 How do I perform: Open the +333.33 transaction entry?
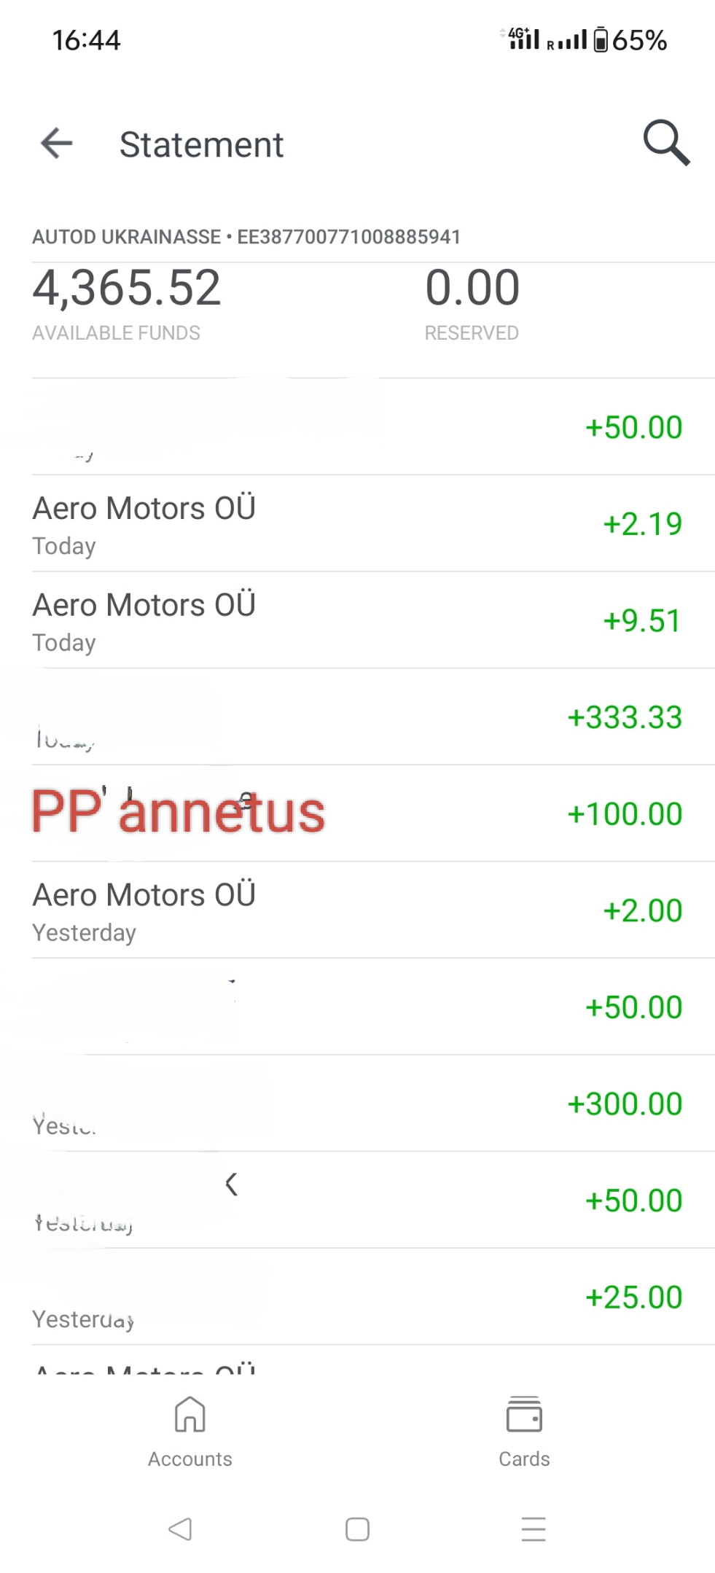(x=357, y=717)
